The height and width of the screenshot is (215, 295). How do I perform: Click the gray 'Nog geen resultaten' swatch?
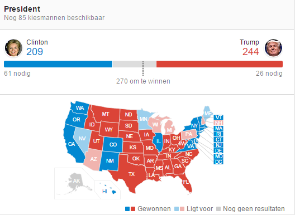pos(218,209)
